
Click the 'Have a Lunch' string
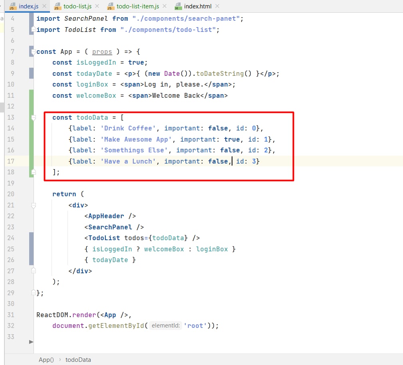128,162
